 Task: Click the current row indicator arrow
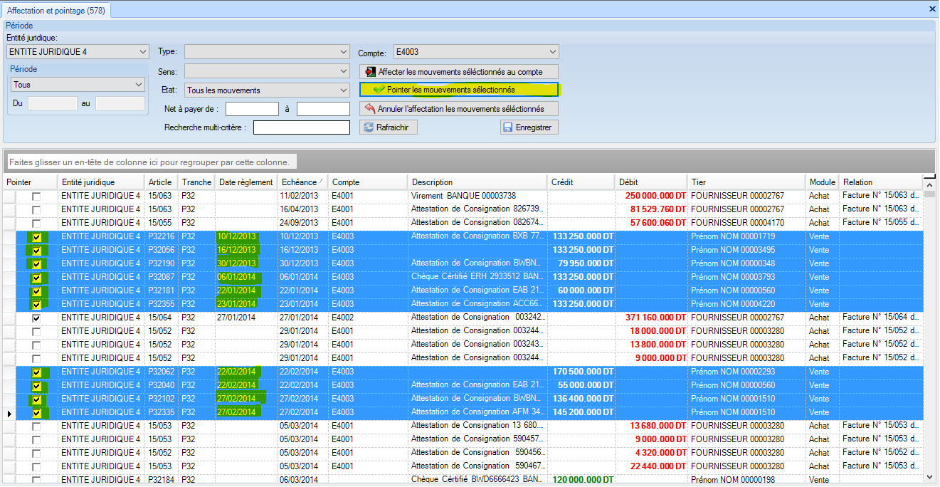coord(9,413)
